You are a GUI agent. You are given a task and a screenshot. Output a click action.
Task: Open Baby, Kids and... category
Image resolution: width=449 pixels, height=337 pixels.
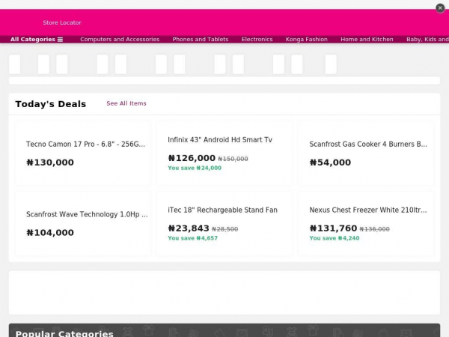[x=427, y=39]
